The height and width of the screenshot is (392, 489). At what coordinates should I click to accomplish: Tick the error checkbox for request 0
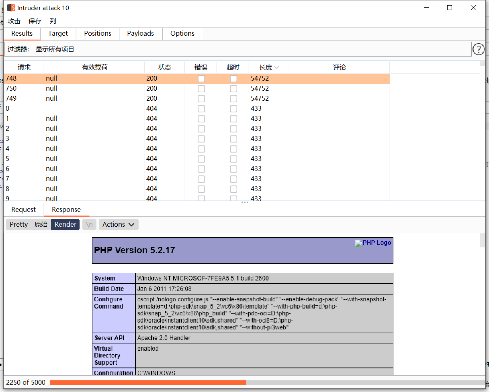(x=201, y=109)
